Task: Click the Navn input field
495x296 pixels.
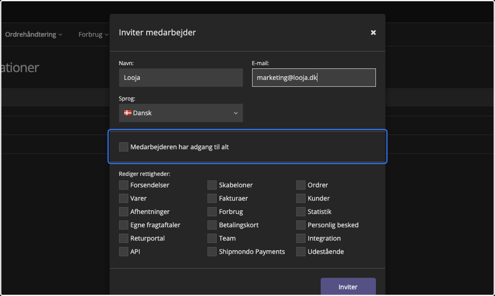Action: [x=181, y=77]
